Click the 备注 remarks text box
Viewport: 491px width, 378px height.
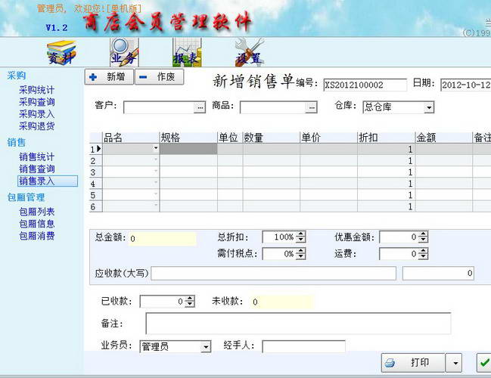coord(298,324)
